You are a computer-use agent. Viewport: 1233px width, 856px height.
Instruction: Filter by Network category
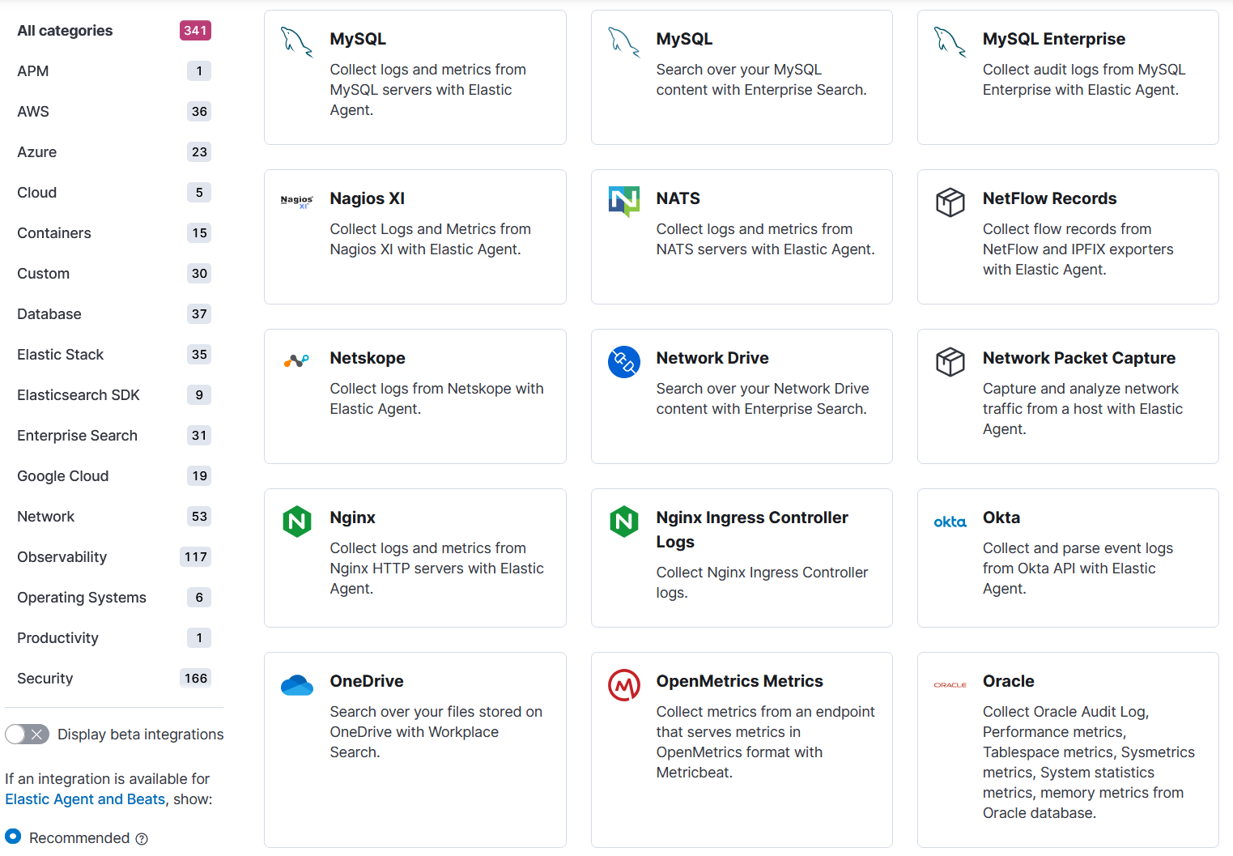tap(114, 517)
